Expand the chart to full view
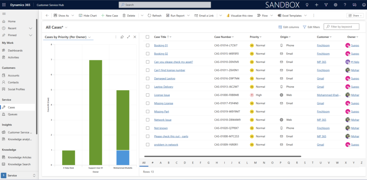The image size is (367, 180). click(129, 37)
